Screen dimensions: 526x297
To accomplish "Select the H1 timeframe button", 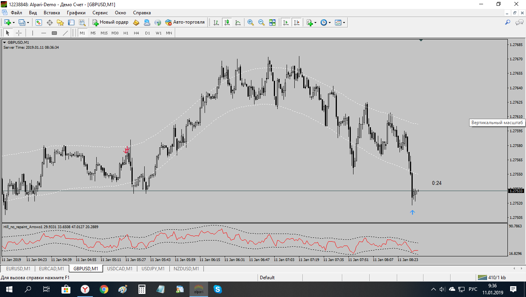I will tap(126, 33).
